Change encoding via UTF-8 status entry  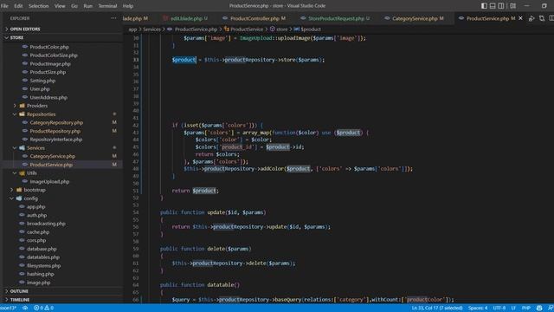pyautogui.click(x=499, y=309)
